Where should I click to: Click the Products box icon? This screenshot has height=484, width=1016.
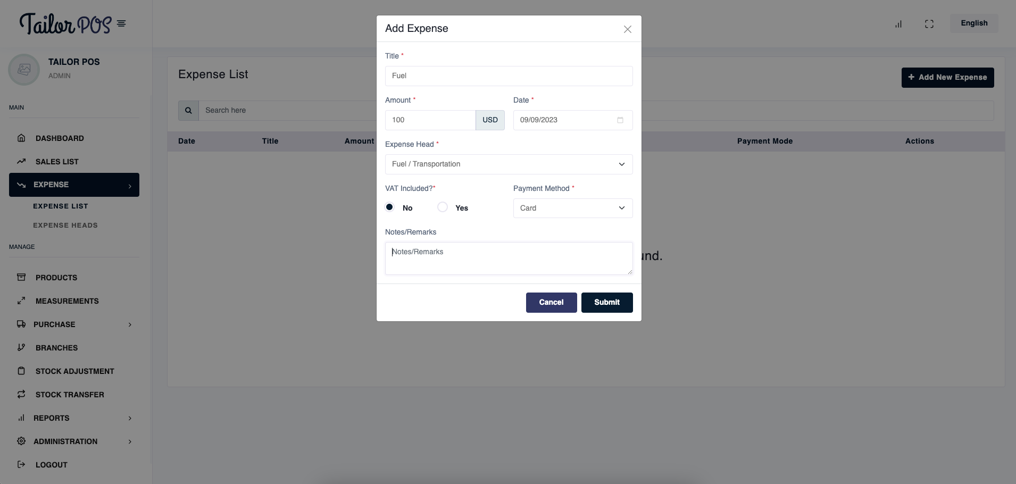[21, 278]
